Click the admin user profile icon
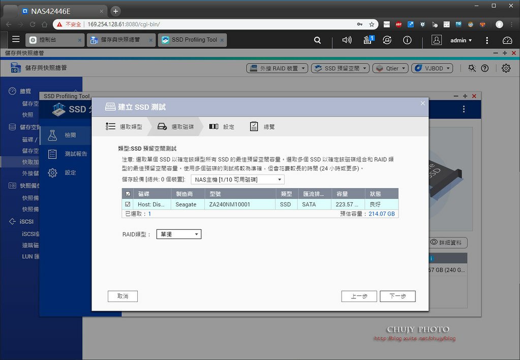Image resolution: width=520 pixels, height=360 pixels. pyautogui.click(x=437, y=40)
